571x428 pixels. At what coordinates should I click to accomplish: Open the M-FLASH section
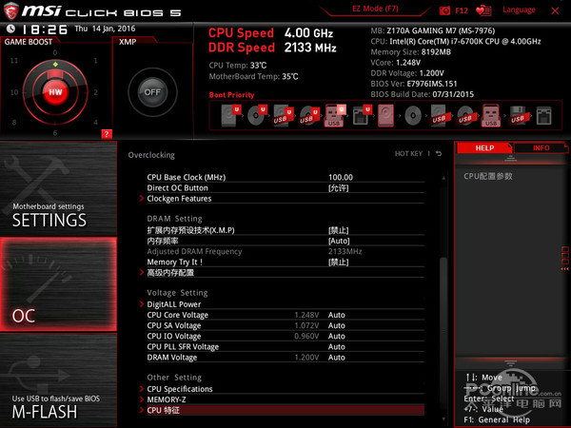[x=58, y=380]
